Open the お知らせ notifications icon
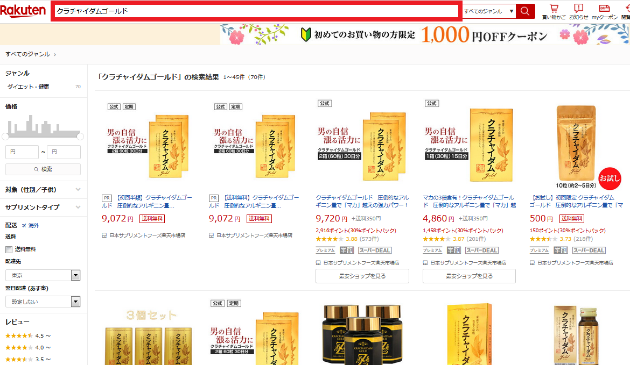 coord(579,9)
